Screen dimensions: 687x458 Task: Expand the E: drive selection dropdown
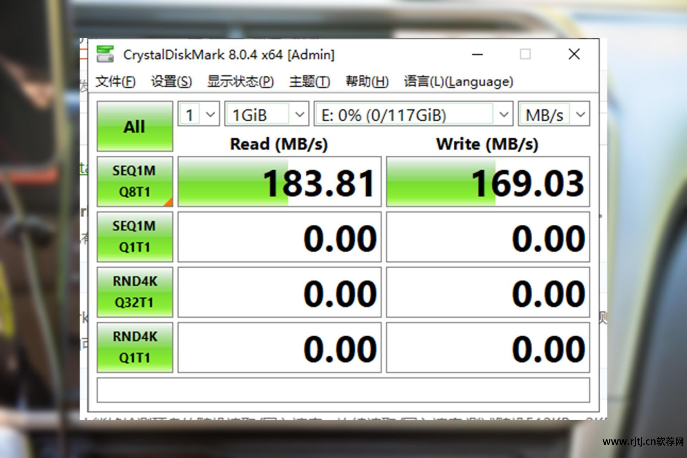pos(414,114)
